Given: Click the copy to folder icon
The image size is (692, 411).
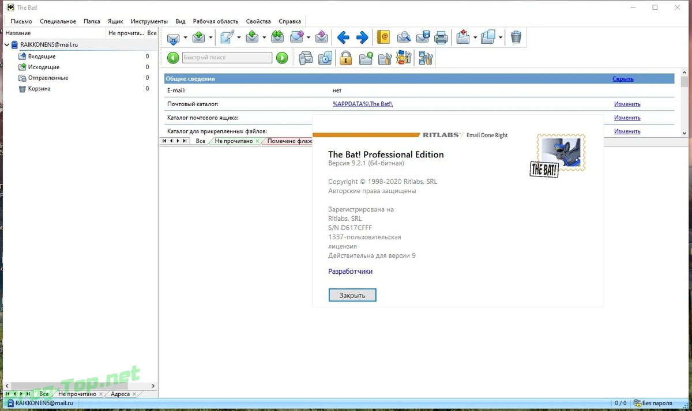Looking at the screenshot, I should click(488, 38).
